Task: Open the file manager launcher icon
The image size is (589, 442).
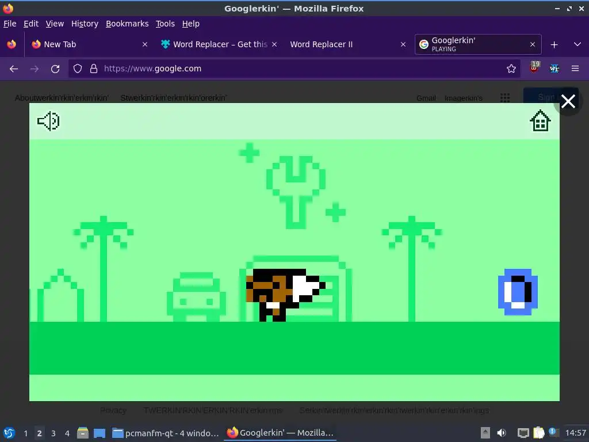Action: click(x=83, y=433)
